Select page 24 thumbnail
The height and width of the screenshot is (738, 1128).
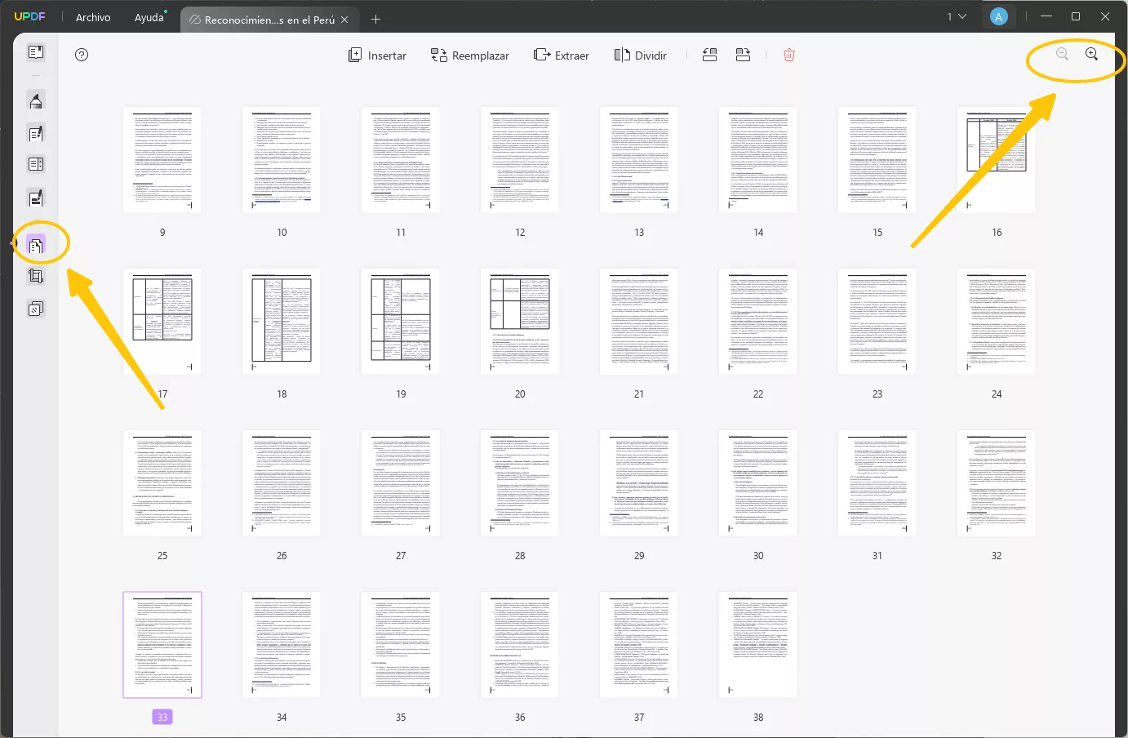pos(997,322)
